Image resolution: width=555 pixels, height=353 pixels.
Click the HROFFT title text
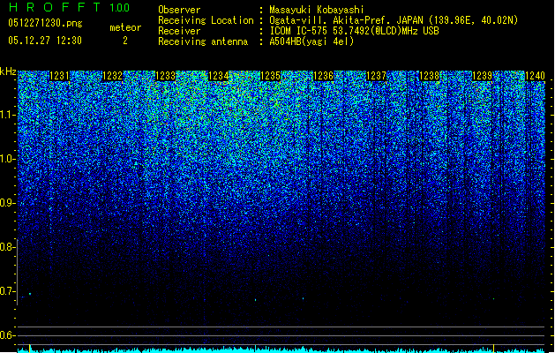[55, 7]
